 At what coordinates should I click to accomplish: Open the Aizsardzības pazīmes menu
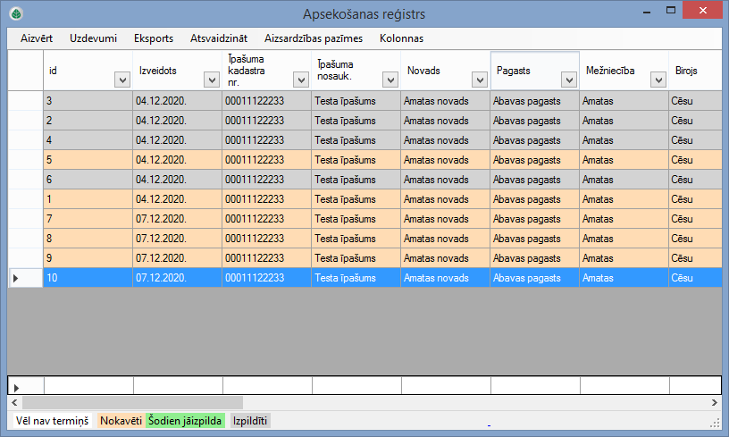click(x=314, y=38)
